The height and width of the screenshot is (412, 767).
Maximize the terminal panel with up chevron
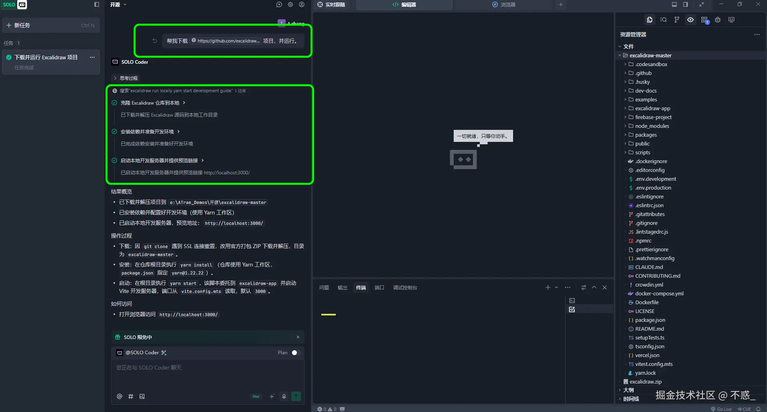594,287
